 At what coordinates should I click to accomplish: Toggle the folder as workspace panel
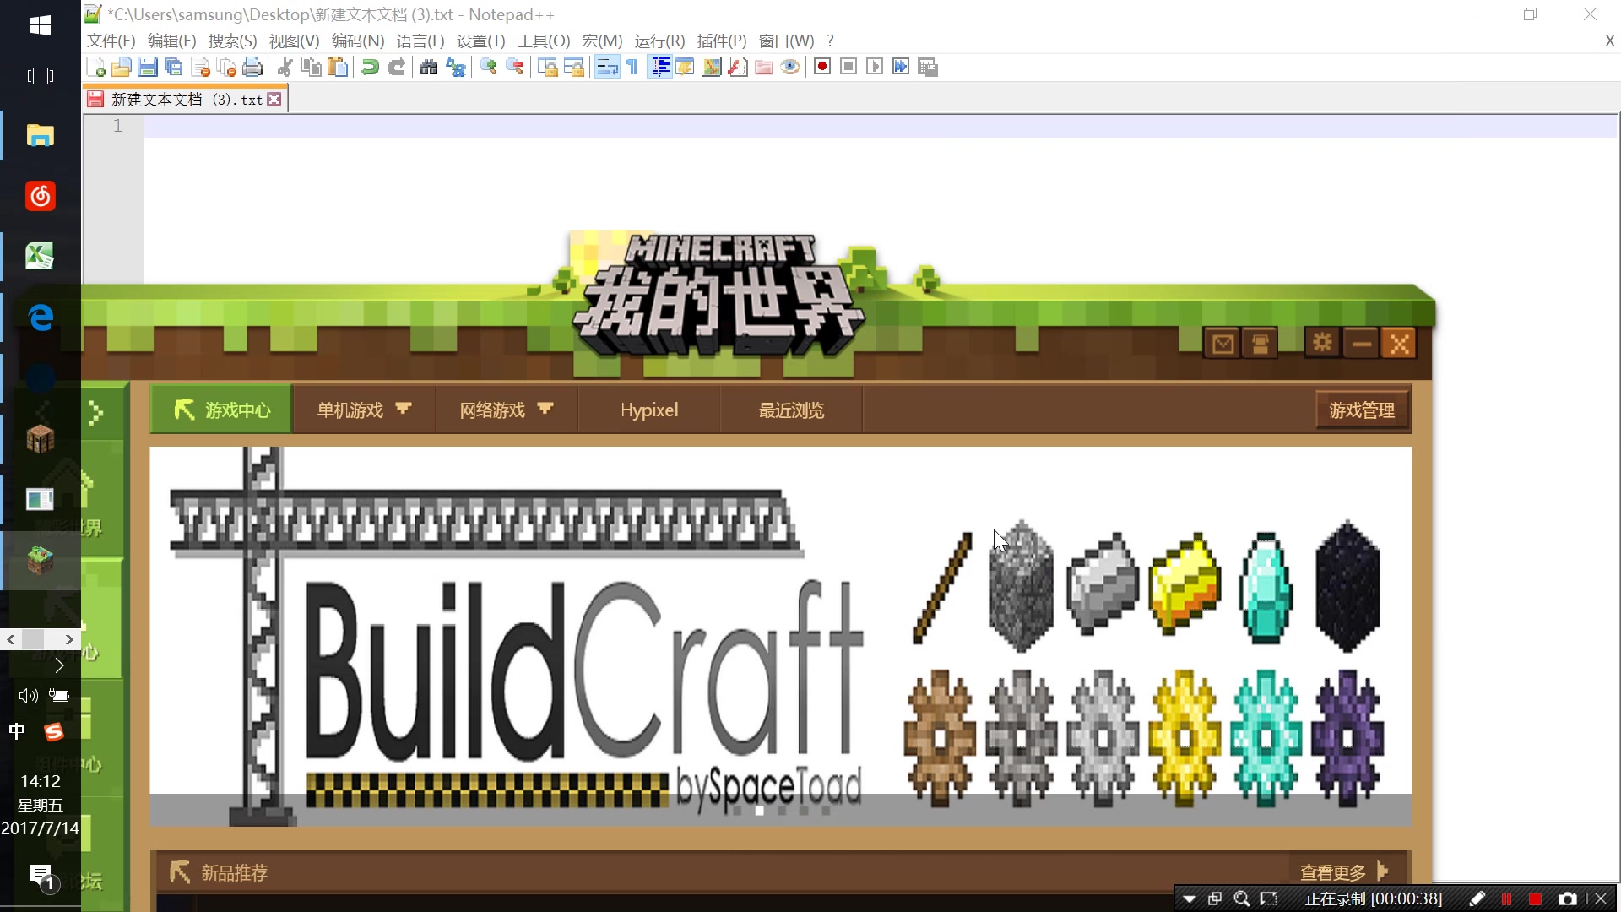point(764,67)
